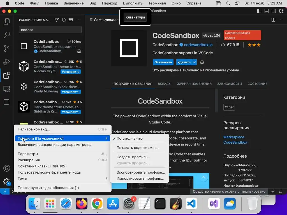The image size is (287, 215).
Task: Select Включение синхронизации параметров...
Action: 63,145
